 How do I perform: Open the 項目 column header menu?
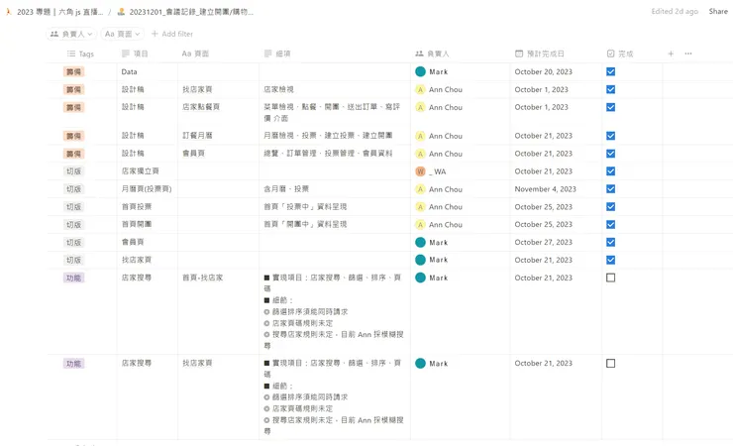[x=135, y=54]
